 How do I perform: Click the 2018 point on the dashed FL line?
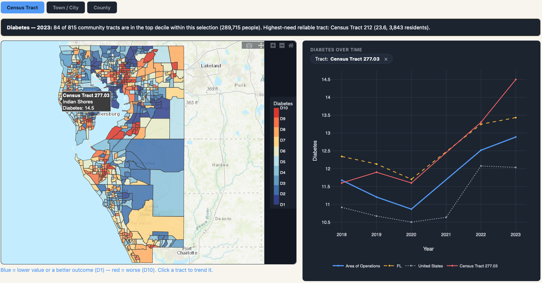pyautogui.click(x=342, y=157)
